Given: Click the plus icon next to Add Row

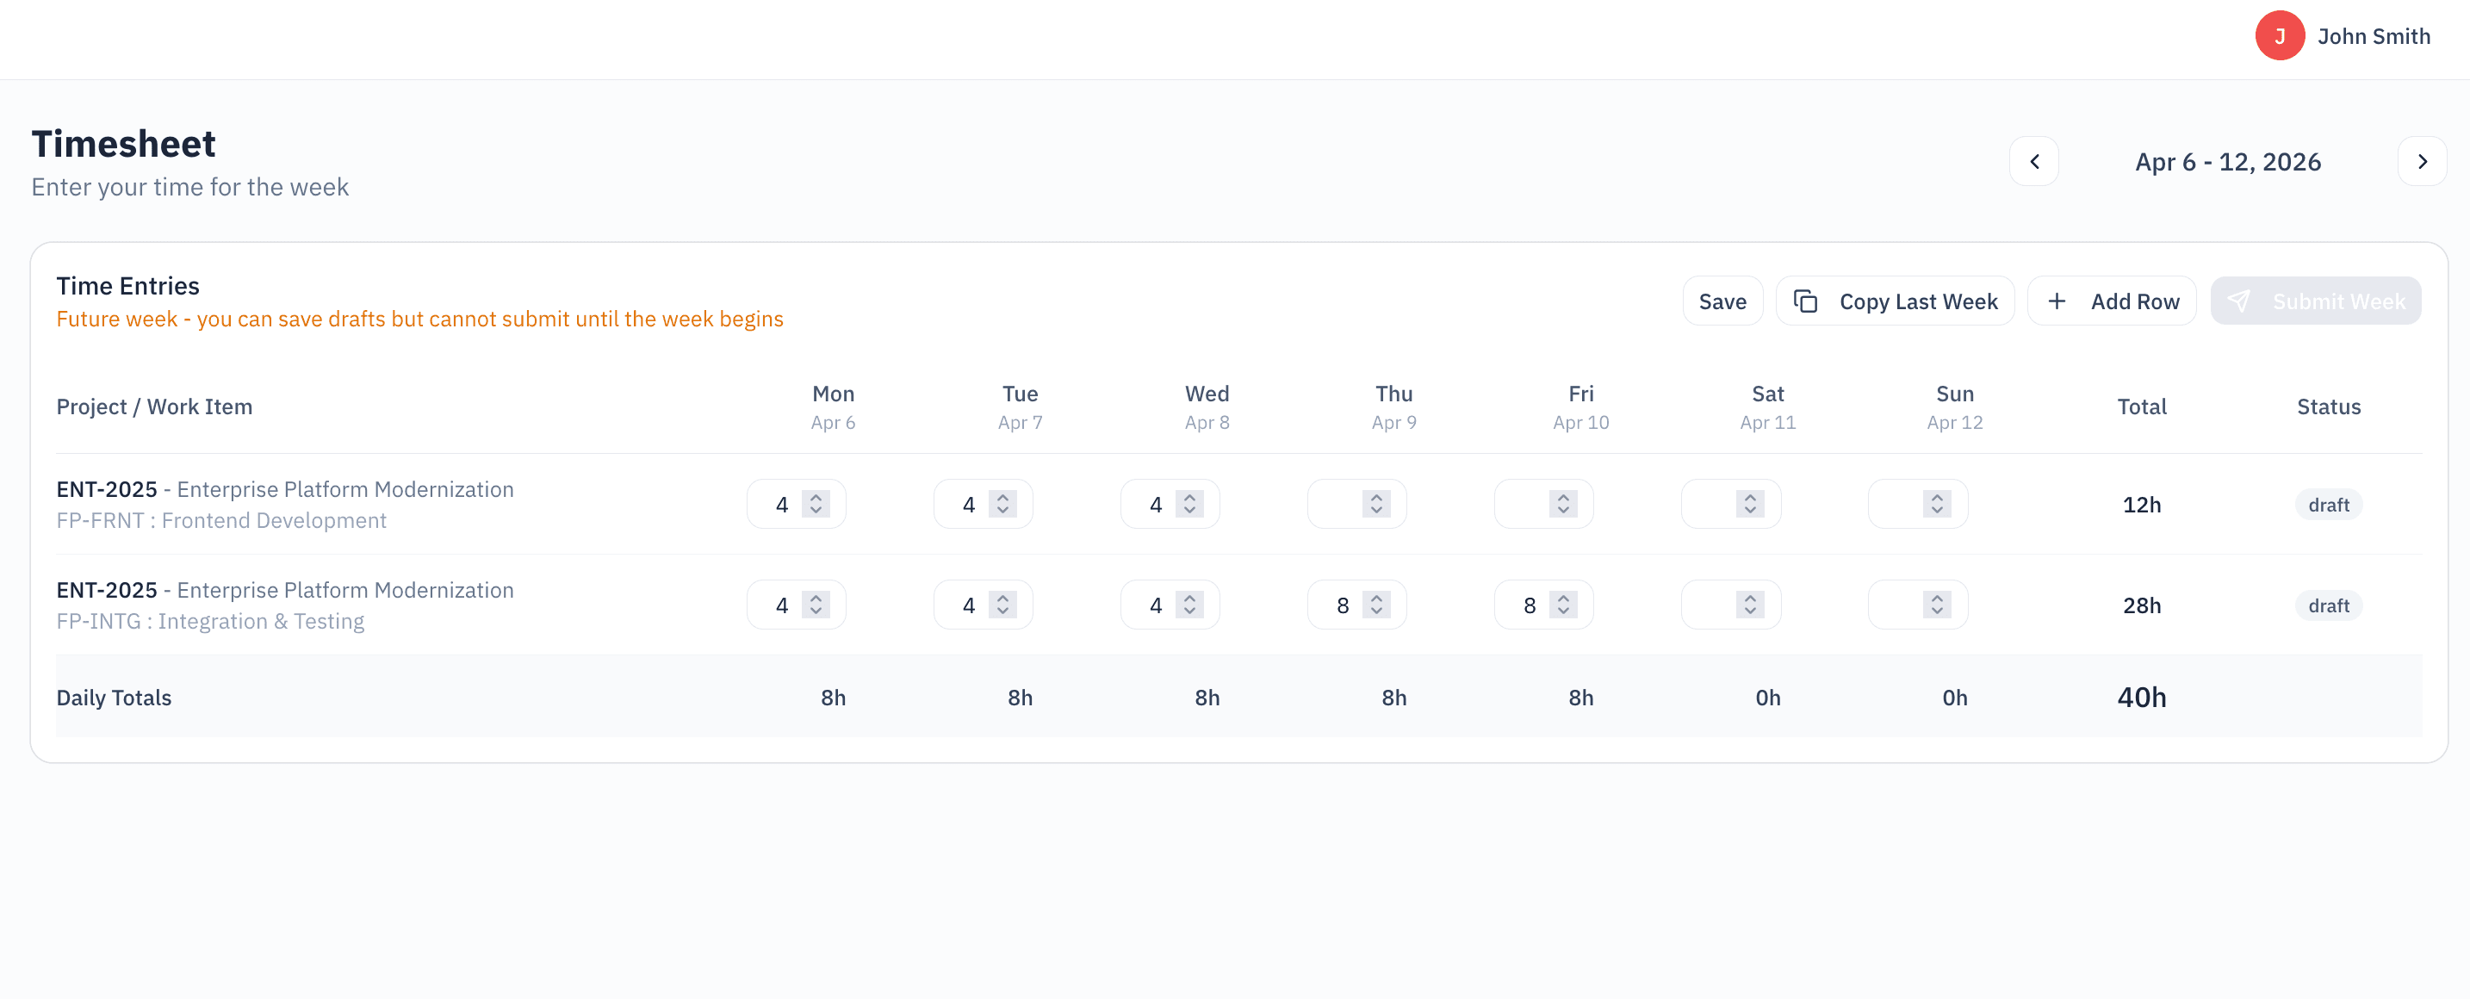Looking at the screenshot, I should 2057,300.
